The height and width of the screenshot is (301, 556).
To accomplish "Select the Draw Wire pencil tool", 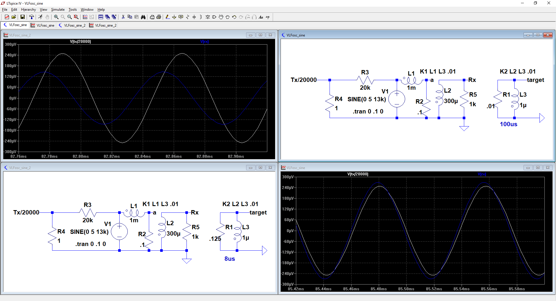I will (x=168, y=17).
